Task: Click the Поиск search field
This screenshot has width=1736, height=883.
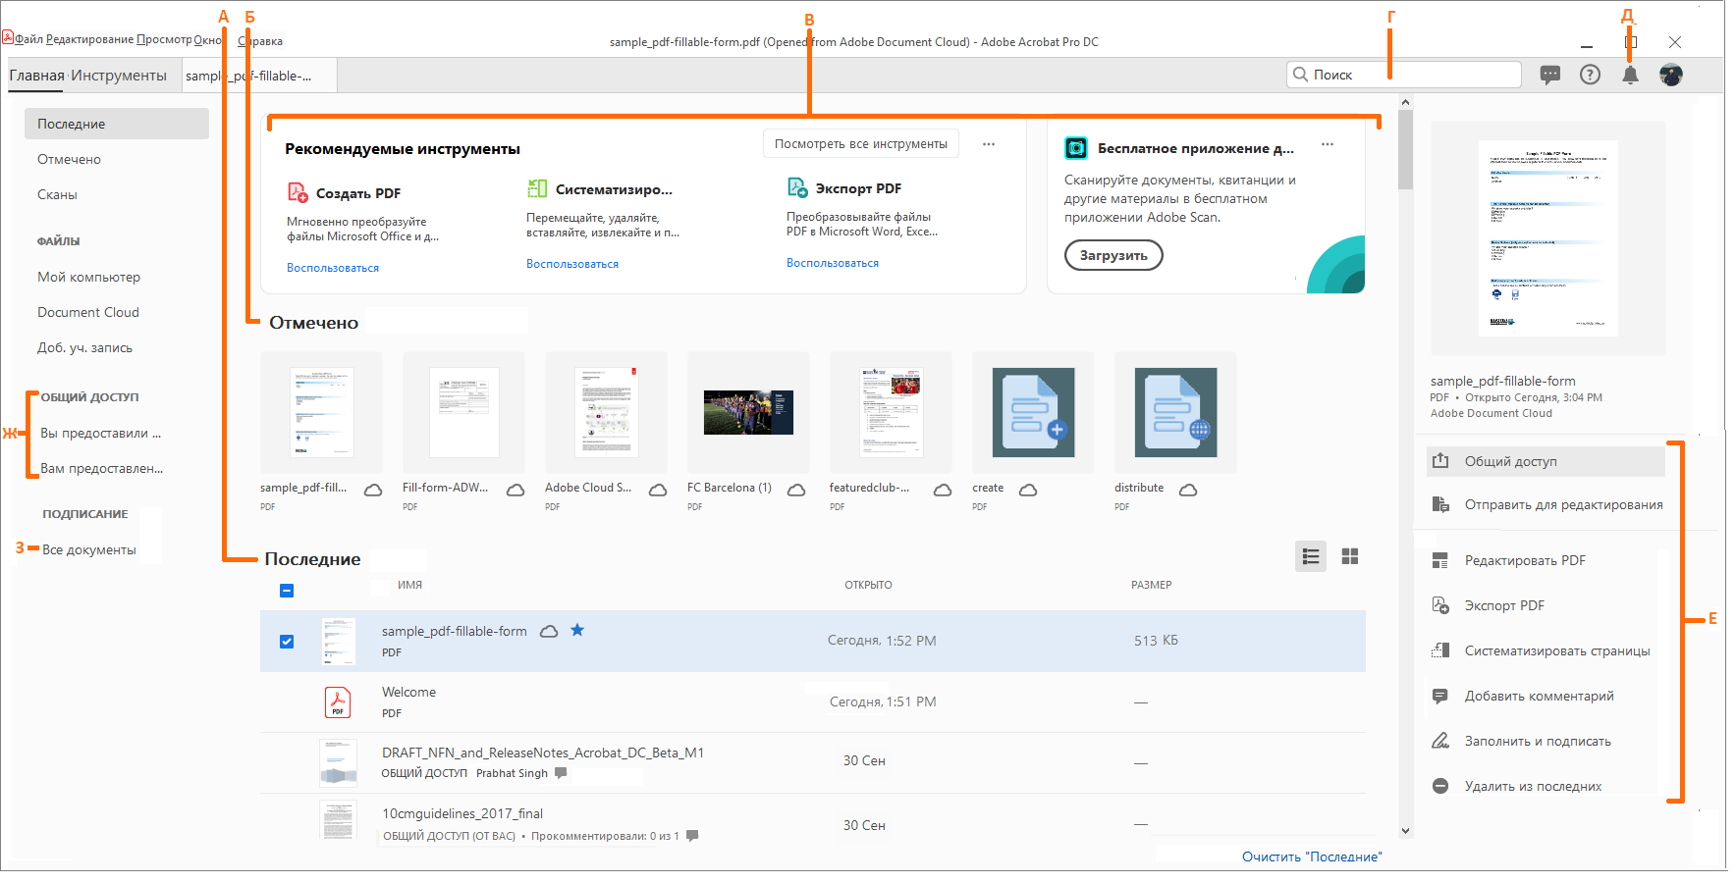Action: (x=1404, y=75)
